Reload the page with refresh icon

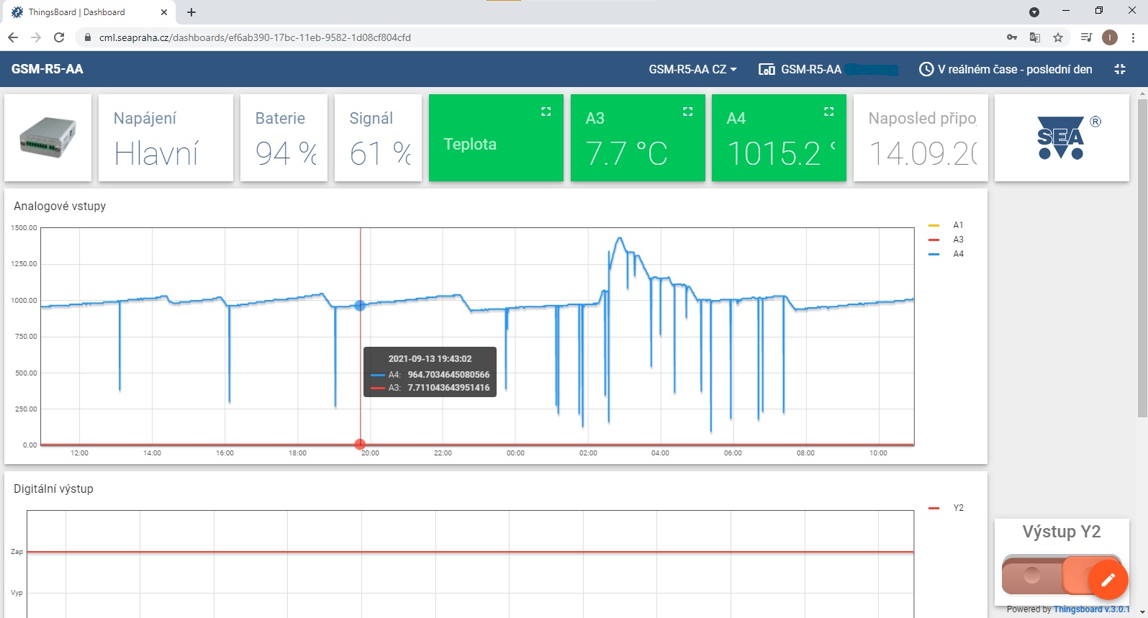[59, 37]
